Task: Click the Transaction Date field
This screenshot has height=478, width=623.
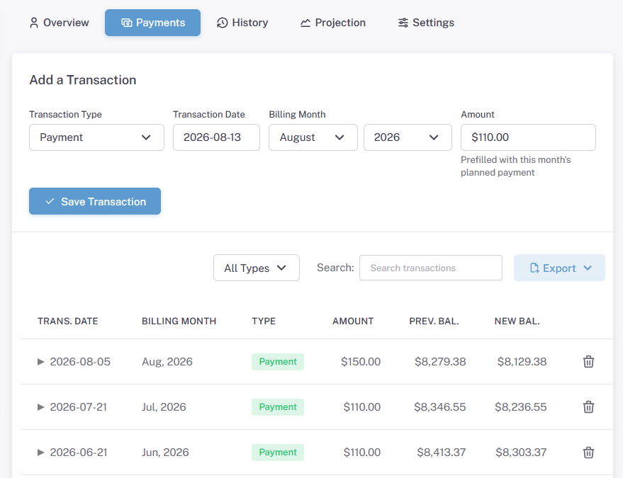Action: click(x=216, y=137)
